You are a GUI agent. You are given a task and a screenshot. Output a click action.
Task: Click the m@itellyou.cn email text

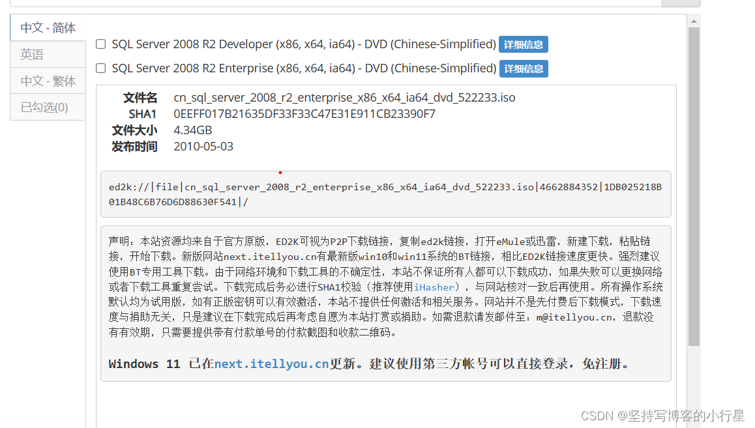tap(574, 317)
